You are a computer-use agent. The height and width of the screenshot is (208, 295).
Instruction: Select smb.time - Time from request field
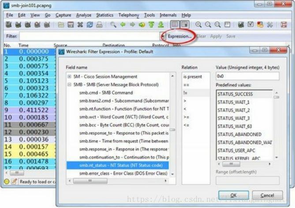(118, 141)
